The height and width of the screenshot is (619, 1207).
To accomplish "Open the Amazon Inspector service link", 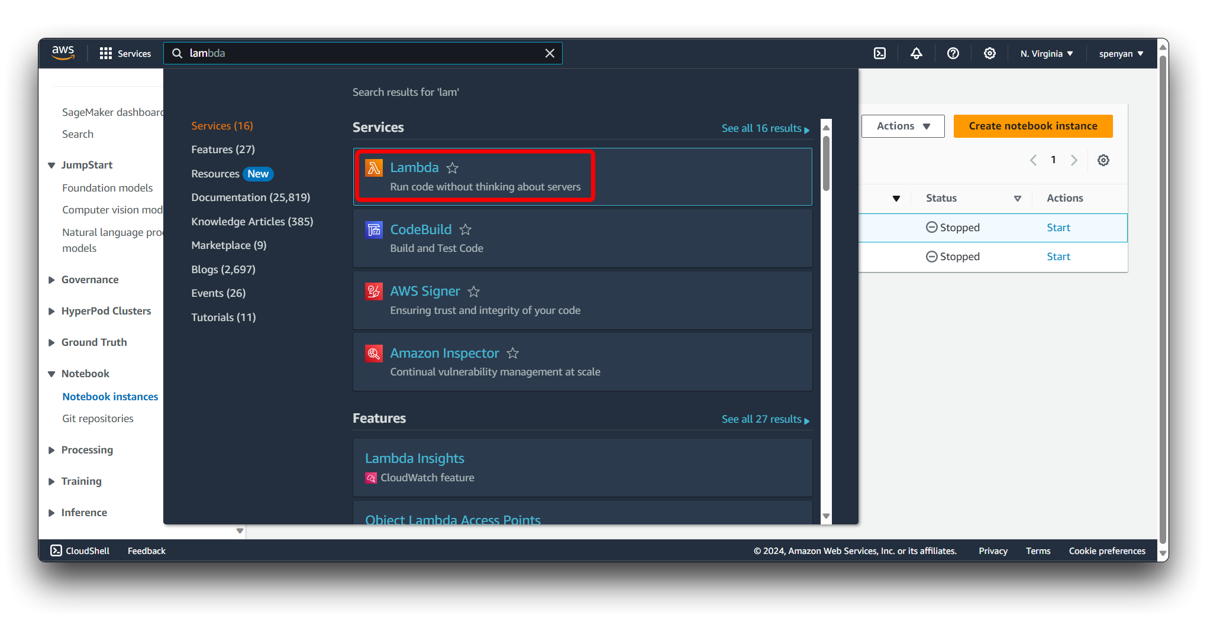I will (x=444, y=354).
